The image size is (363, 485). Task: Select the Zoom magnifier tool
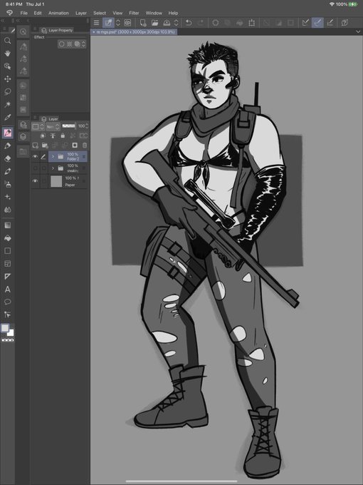(7, 41)
